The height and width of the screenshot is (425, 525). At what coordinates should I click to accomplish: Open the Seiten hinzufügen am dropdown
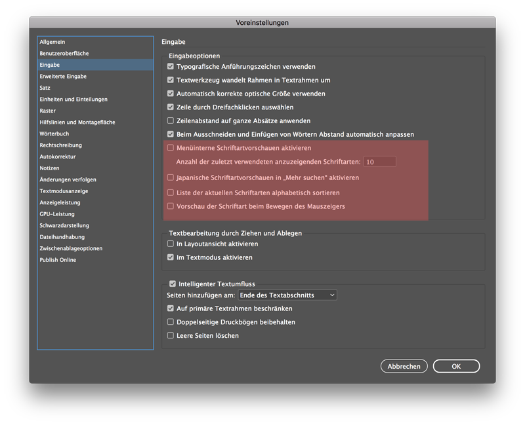pos(287,295)
